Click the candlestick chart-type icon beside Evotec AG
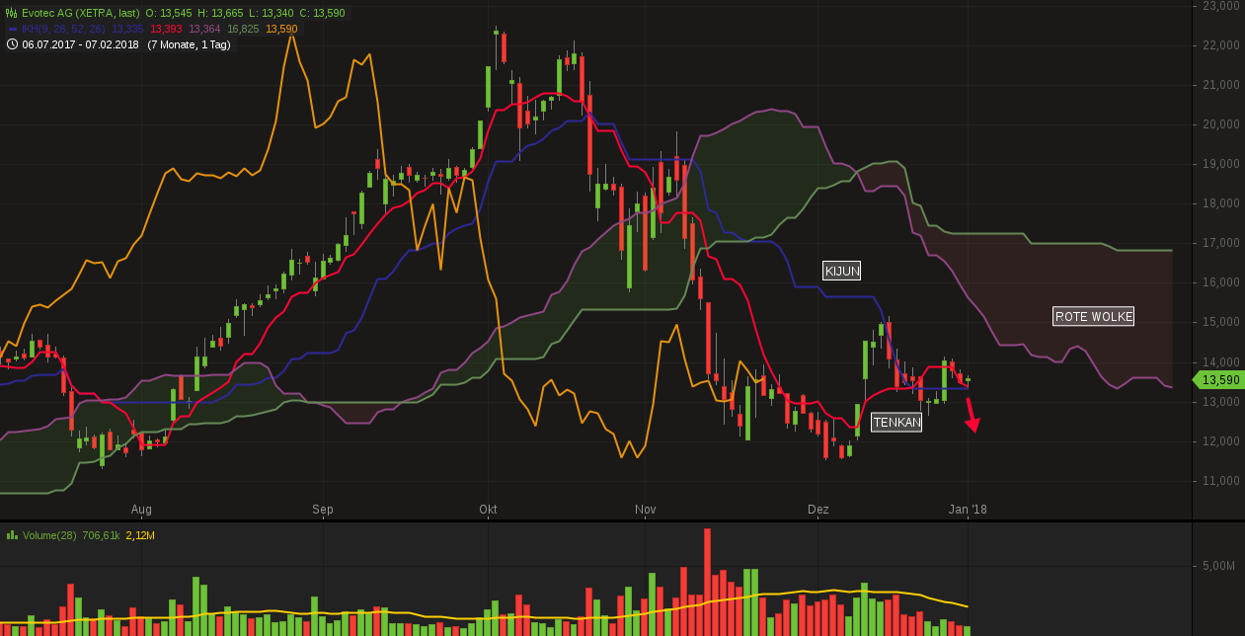 (x=12, y=13)
